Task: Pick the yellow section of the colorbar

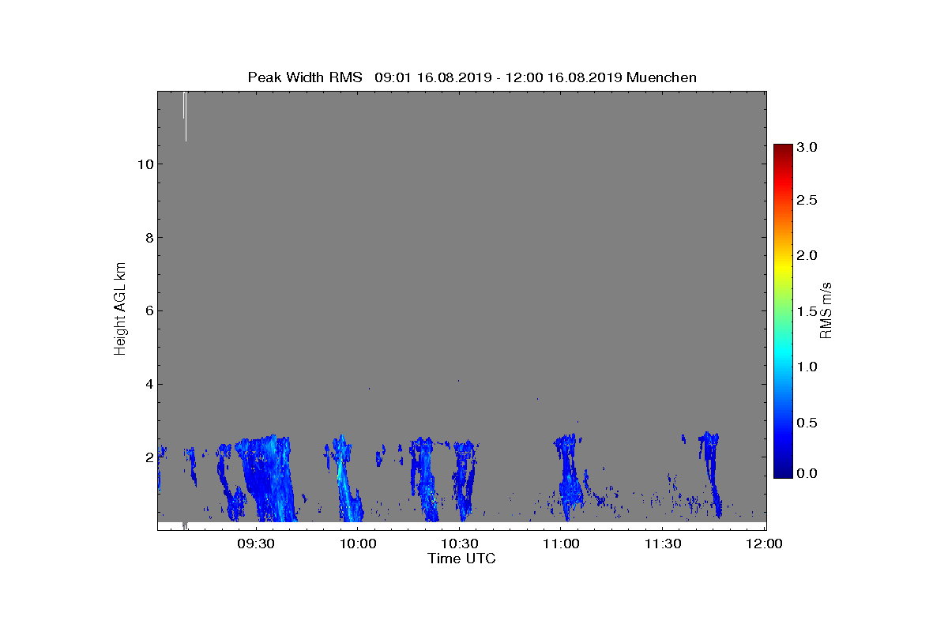Action: click(783, 267)
